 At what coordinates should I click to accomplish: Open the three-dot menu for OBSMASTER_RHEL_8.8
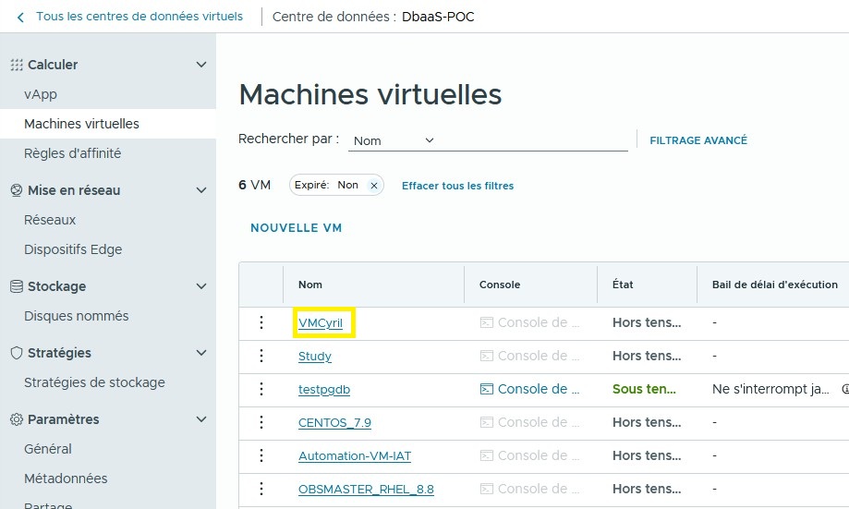(261, 489)
